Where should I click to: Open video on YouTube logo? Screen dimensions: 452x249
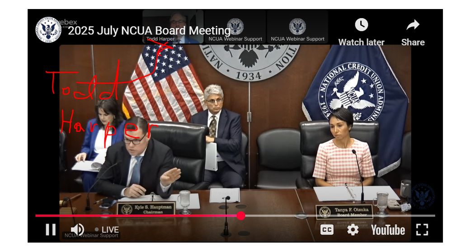(x=388, y=230)
